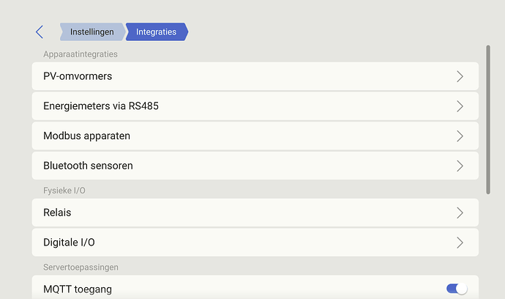Click the chevron for Energiemeters via RS485
The height and width of the screenshot is (299, 505).
[x=460, y=106]
